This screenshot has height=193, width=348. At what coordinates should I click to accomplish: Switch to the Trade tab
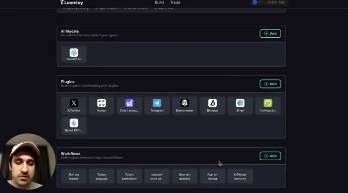175,2
